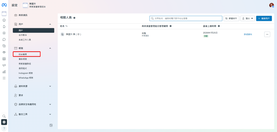277x132 pixels.
Task: Select 粉絲專頁 in the sidebar
Action: [x=23, y=54]
